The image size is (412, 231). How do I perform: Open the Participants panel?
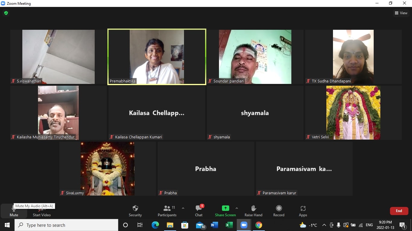click(167, 211)
